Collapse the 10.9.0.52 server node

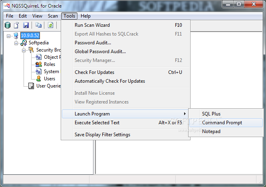point(8,36)
